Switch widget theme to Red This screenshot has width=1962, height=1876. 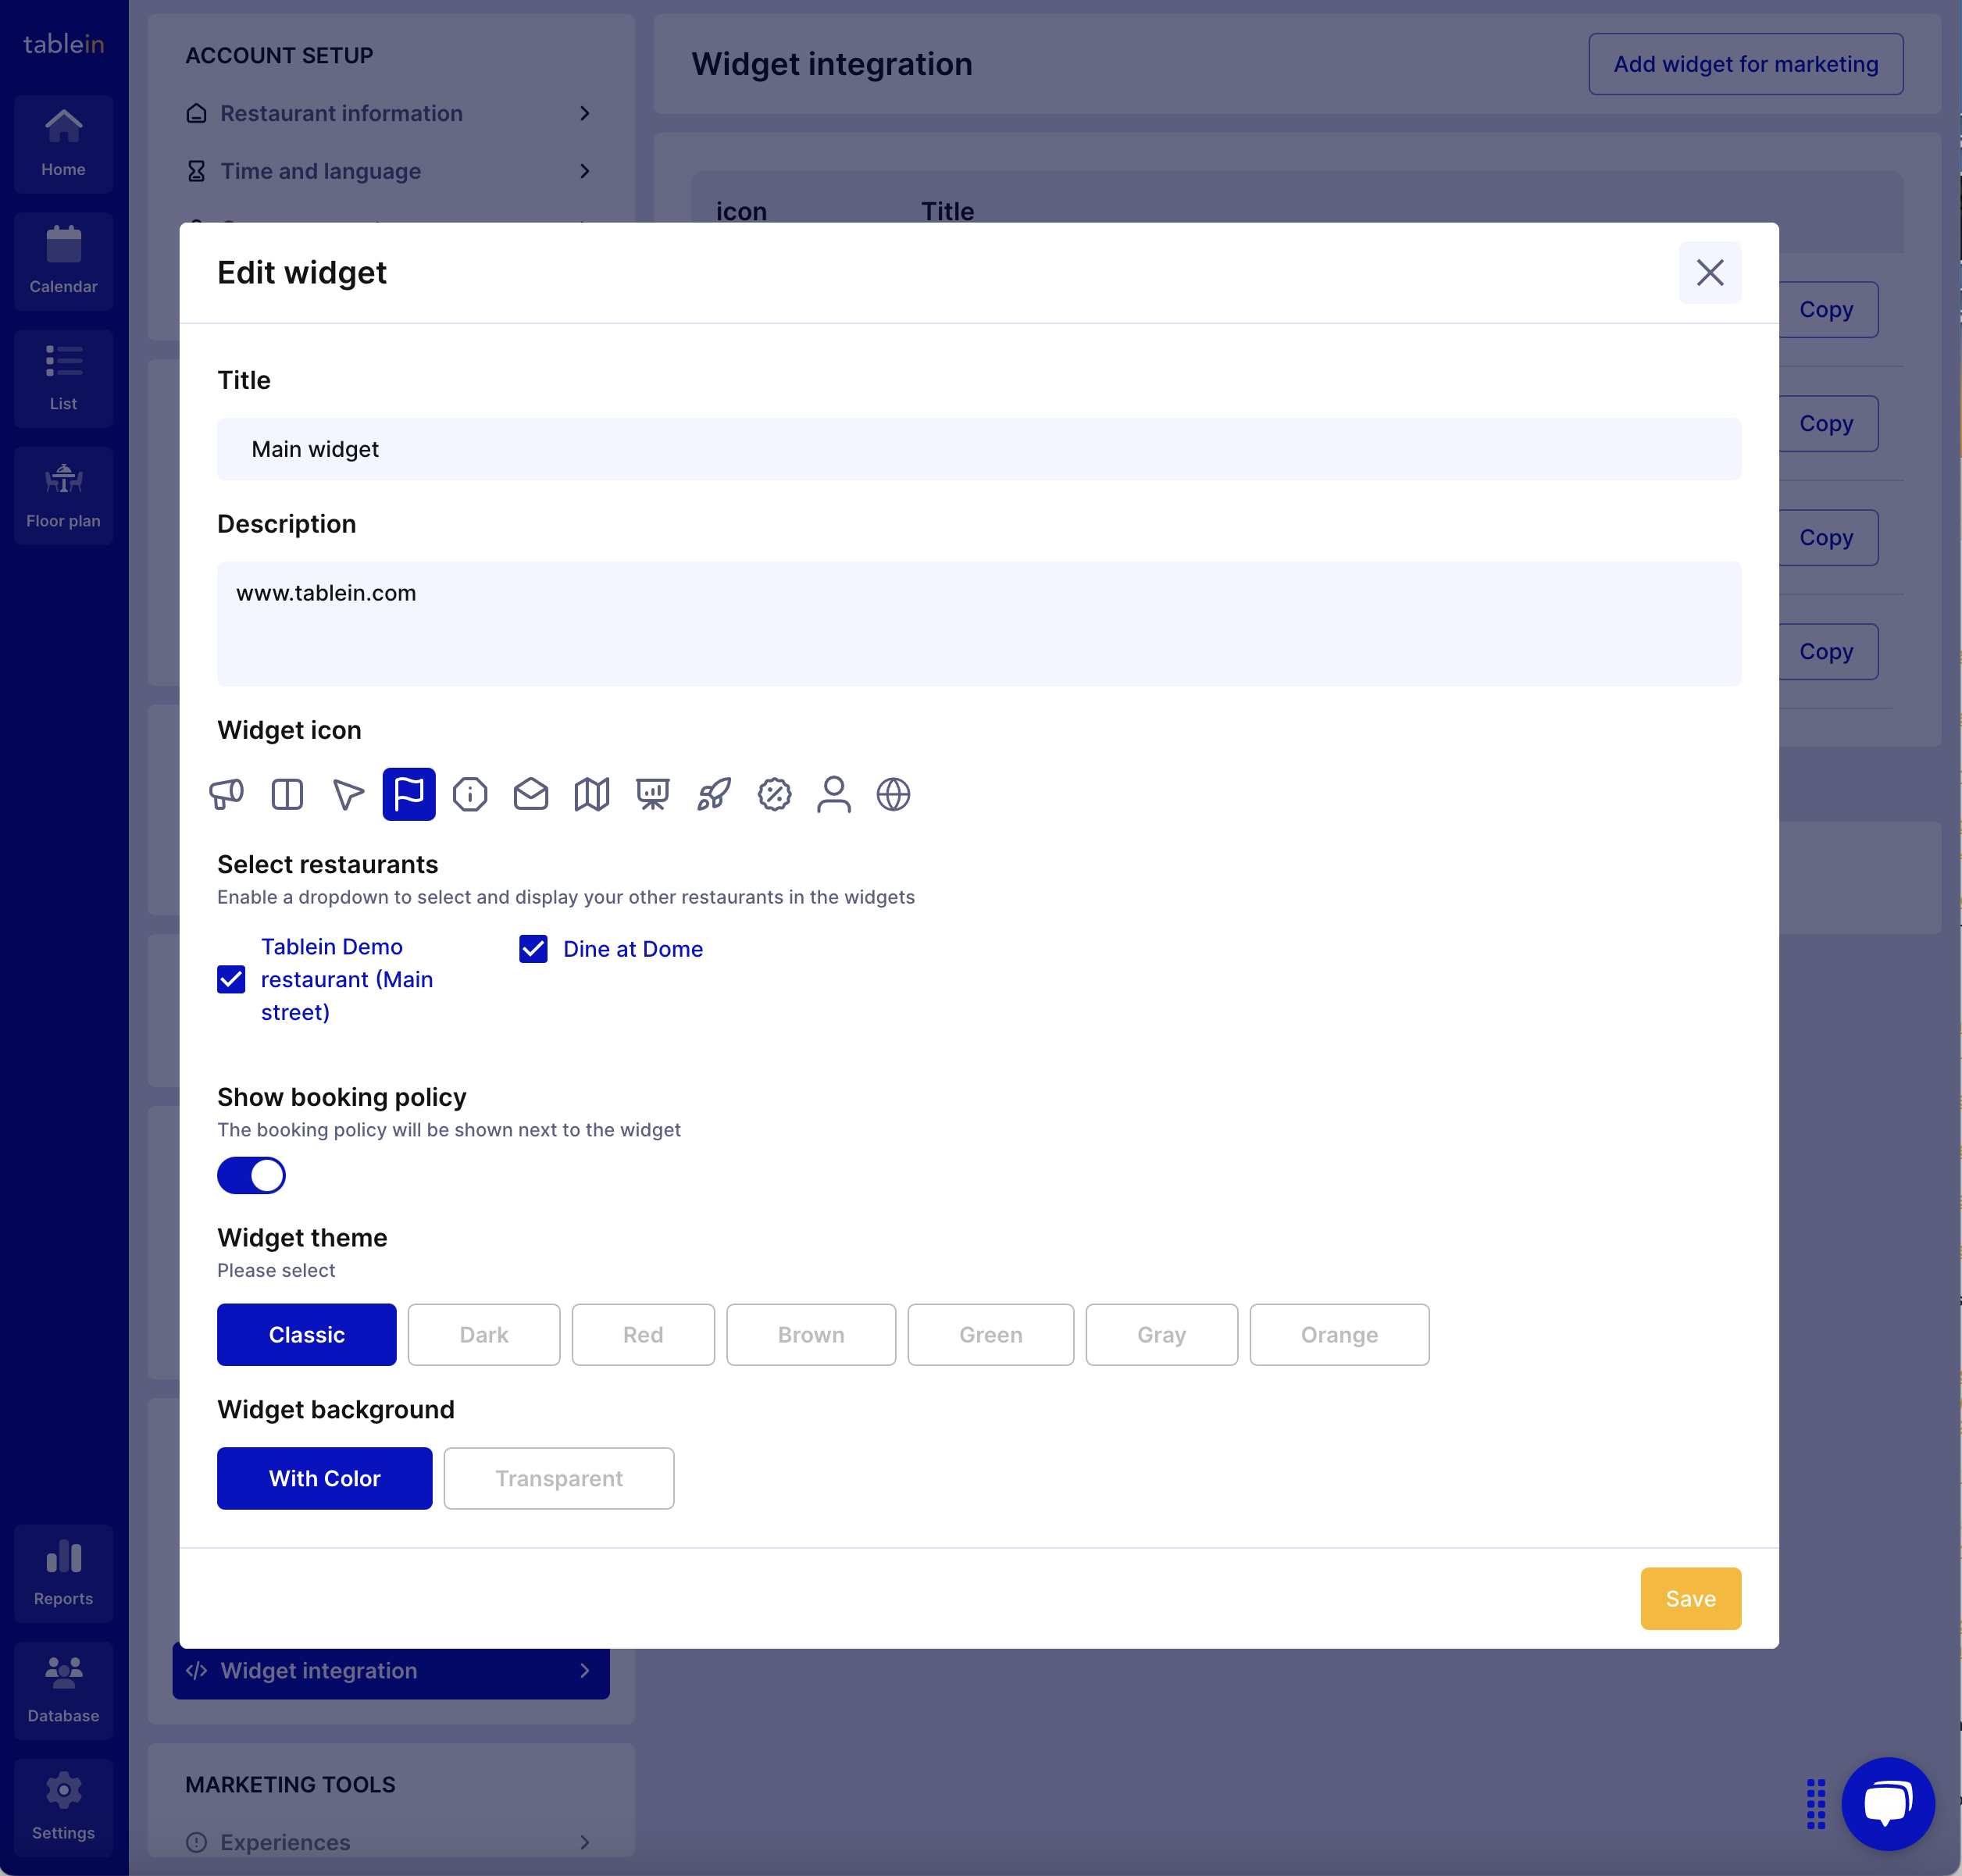[x=643, y=1334]
